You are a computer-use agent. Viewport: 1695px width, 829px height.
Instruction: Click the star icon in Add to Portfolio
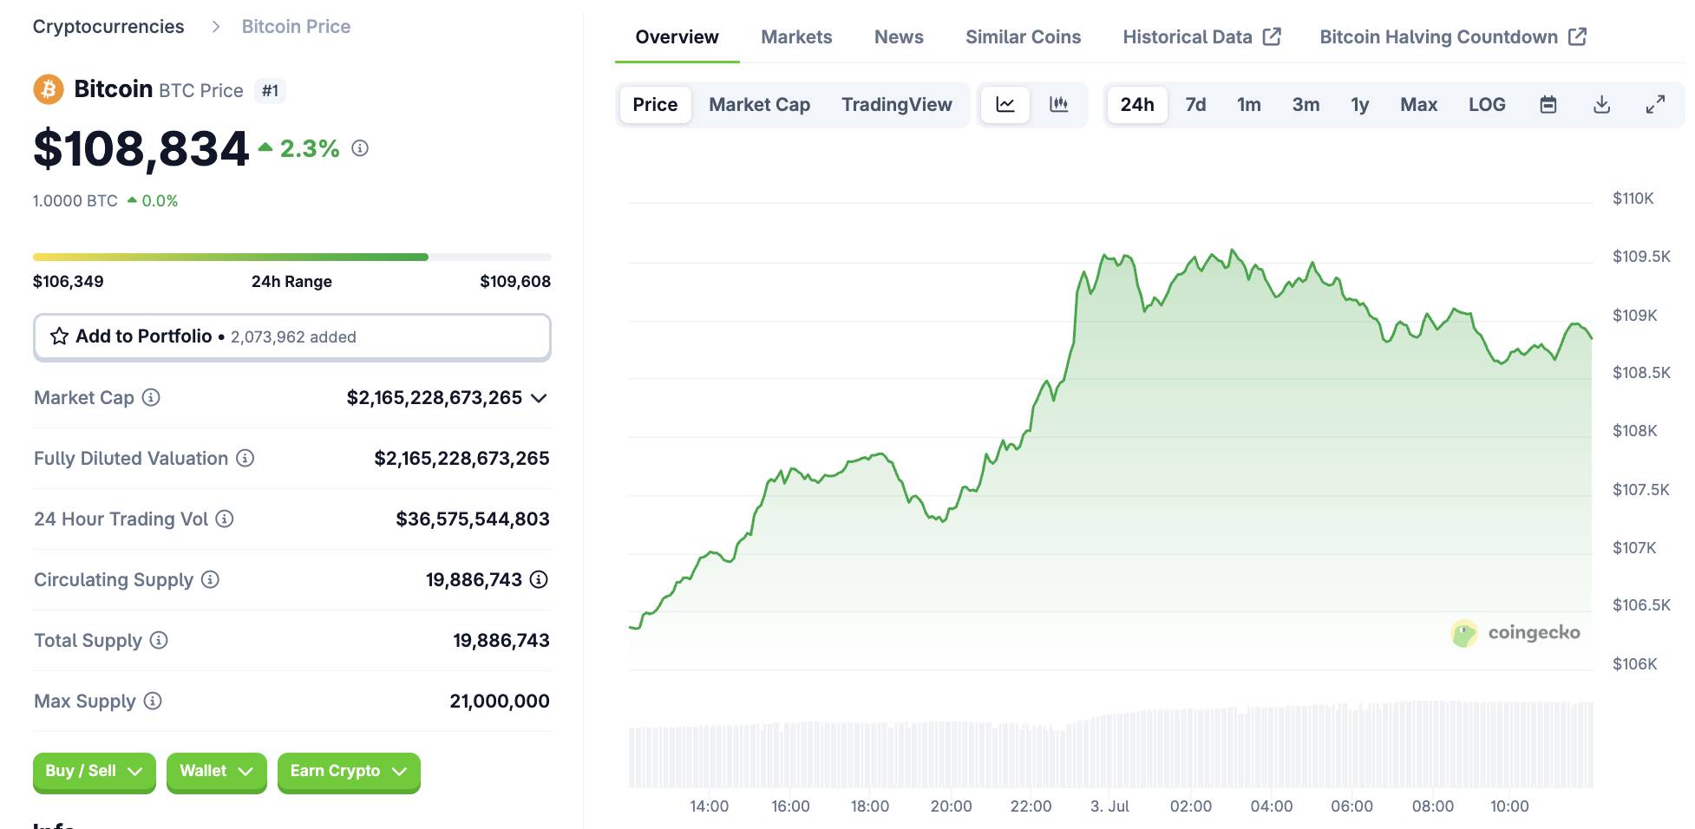[x=59, y=336]
